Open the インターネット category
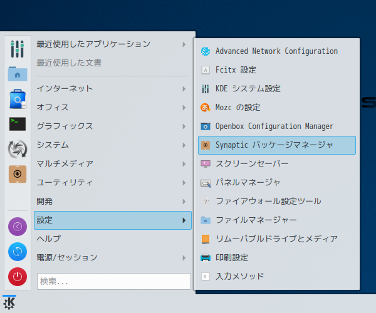Image resolution: width=376 pixels, height=313 pixels. click(x=113, y=89)
